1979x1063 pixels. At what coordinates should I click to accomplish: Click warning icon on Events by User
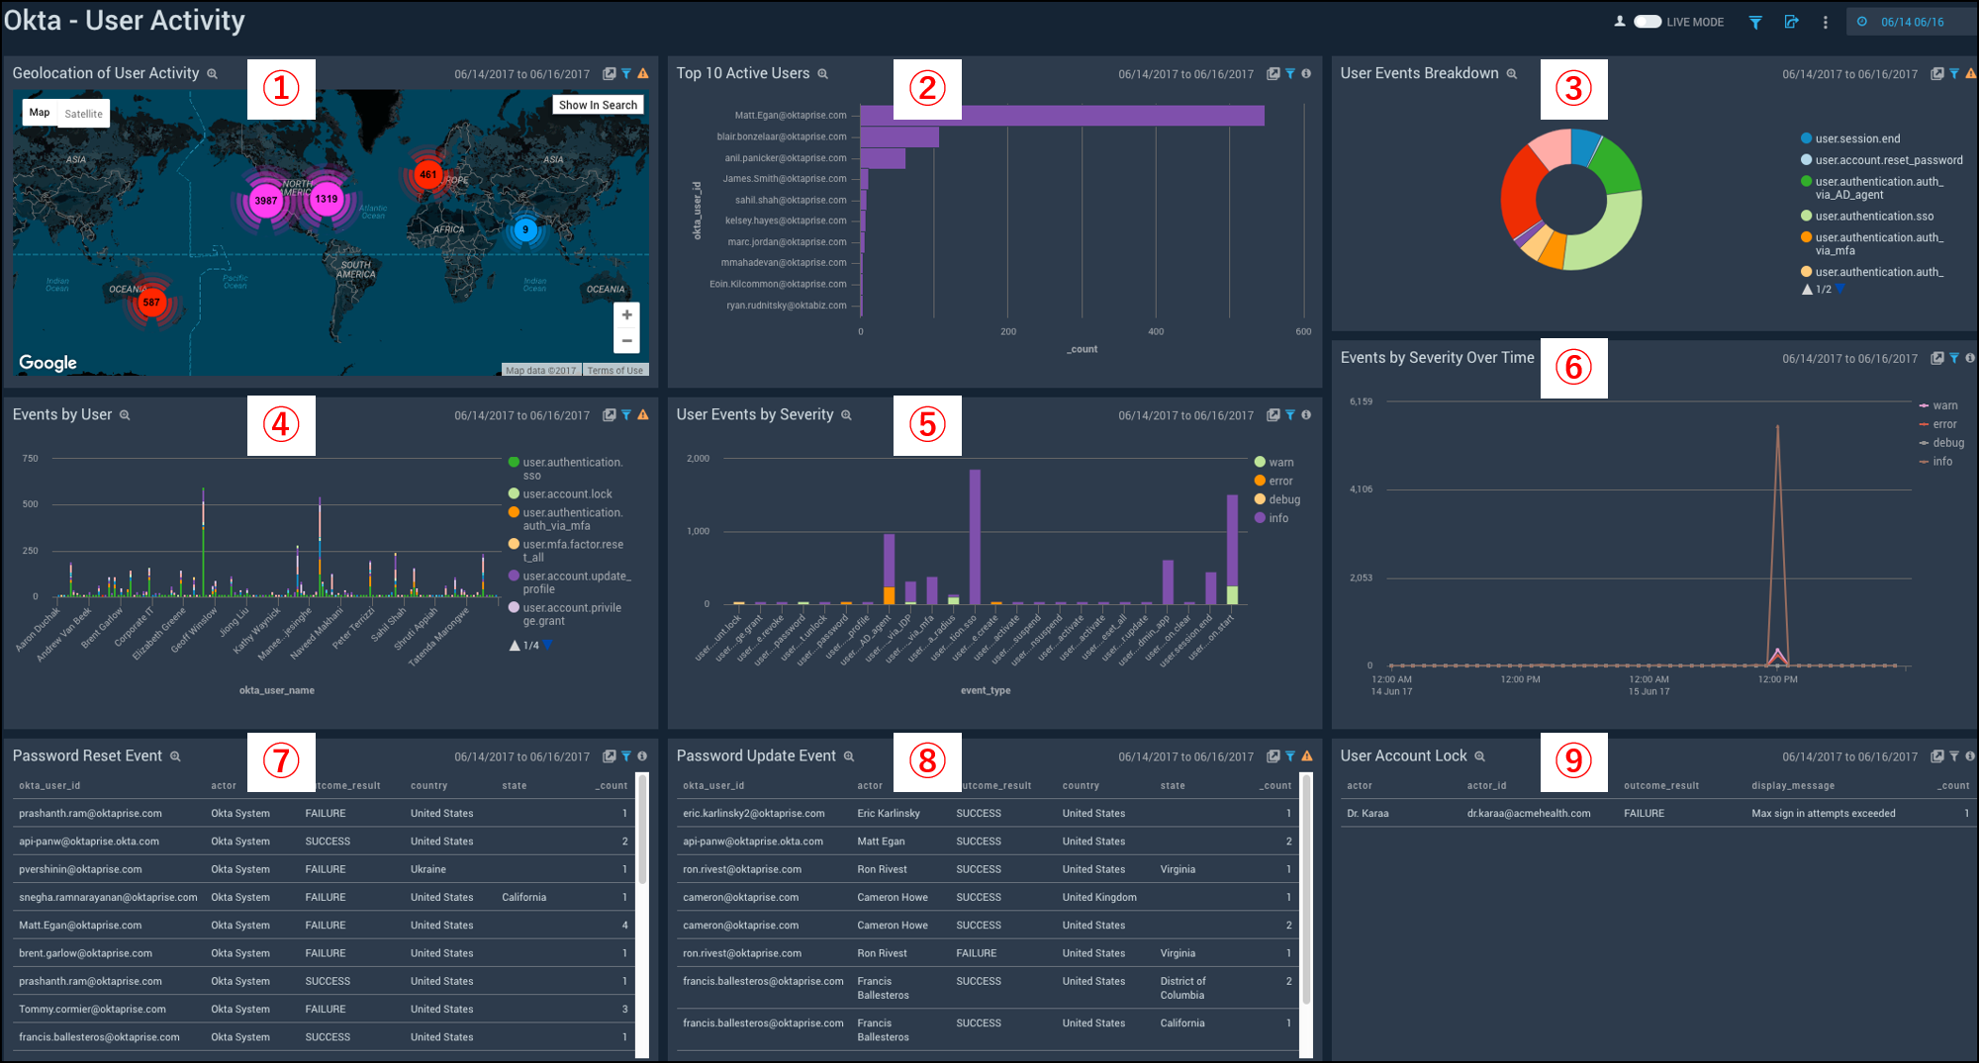coord(643,415)
